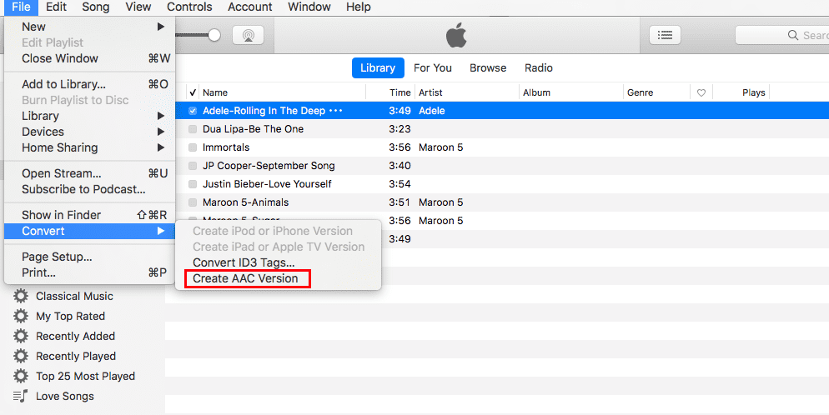Select Create AAC Version
Viewport: 829px width, 415px height.
245,278
